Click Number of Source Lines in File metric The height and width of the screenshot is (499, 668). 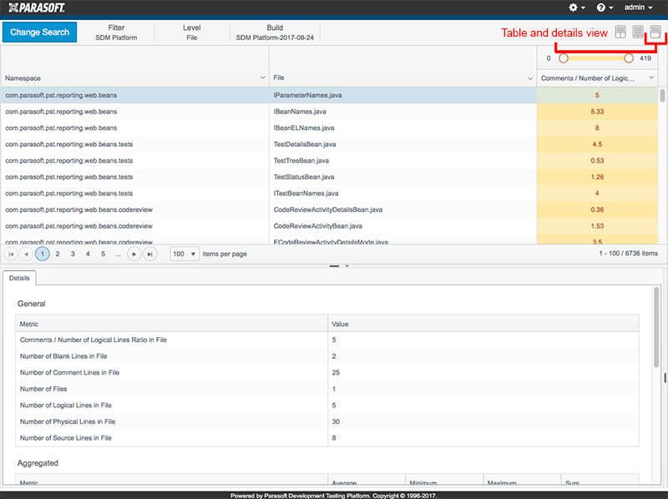[66, 438]
